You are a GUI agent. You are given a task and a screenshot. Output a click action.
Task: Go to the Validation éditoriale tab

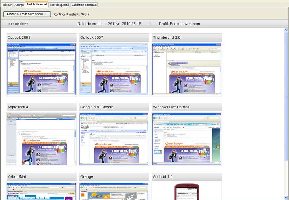84,5
